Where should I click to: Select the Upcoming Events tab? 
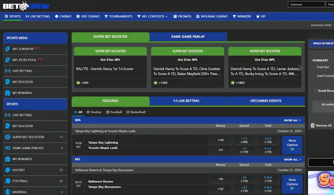point(266,101)
